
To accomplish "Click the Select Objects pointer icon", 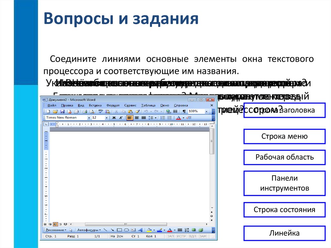I will pyautogui.click(x=71, y=230).
